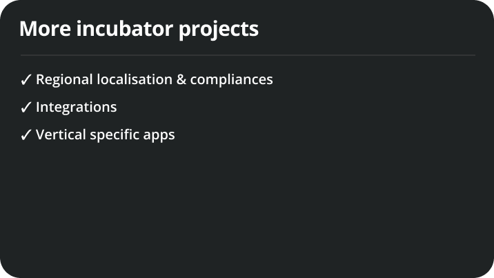
Task: Click the checkmark beside Regional localisation
Action: coord(26,79)
